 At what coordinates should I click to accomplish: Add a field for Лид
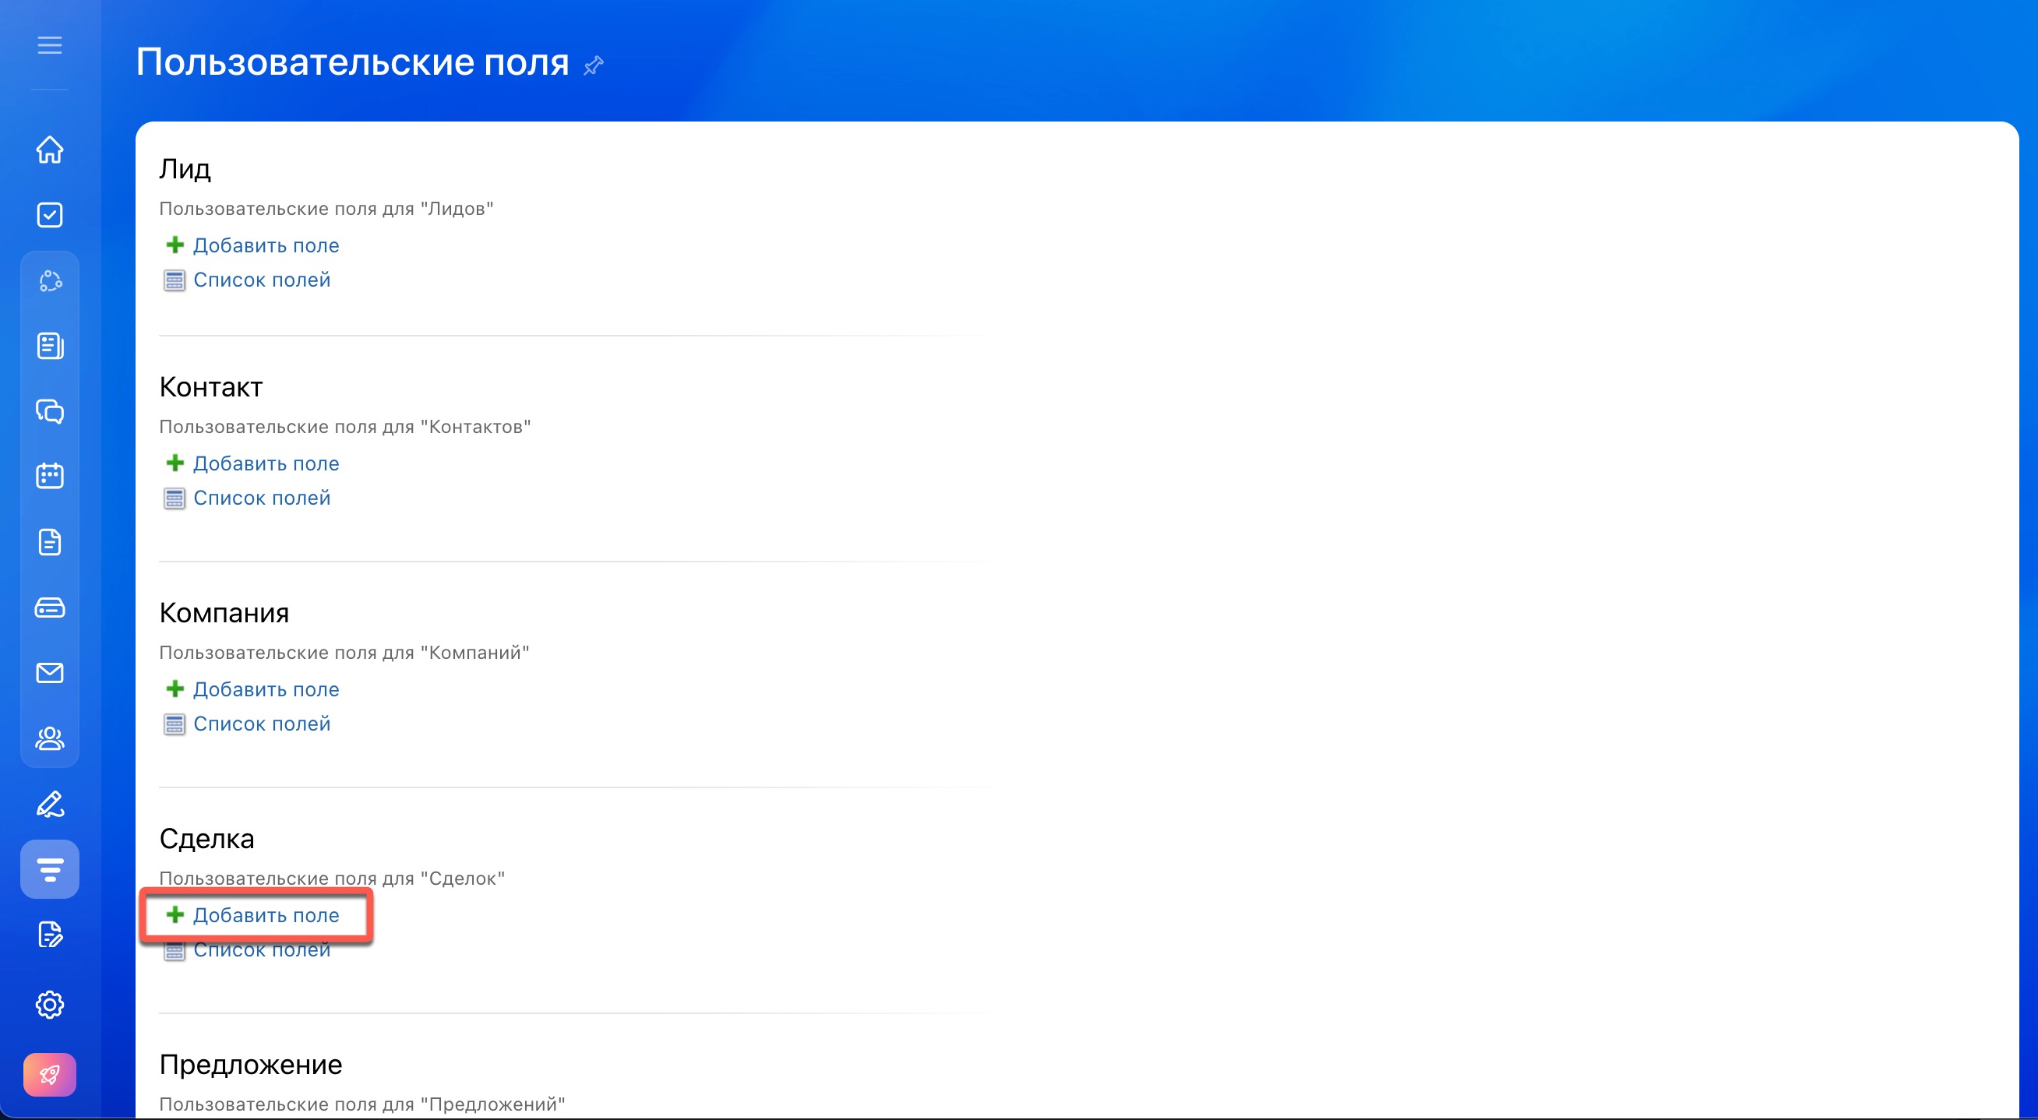pyautogui.click(x=266, y=245)
